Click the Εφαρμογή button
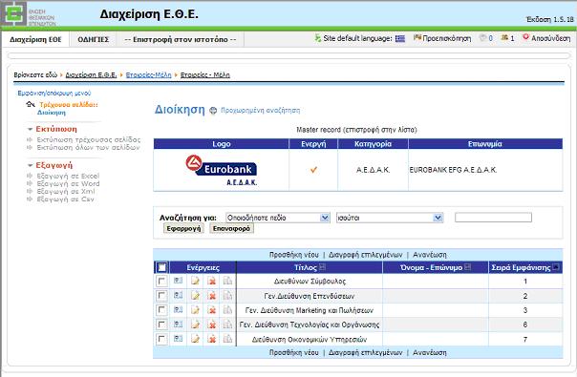The height and width of the screenshot is (377, 577). (183, 228)
